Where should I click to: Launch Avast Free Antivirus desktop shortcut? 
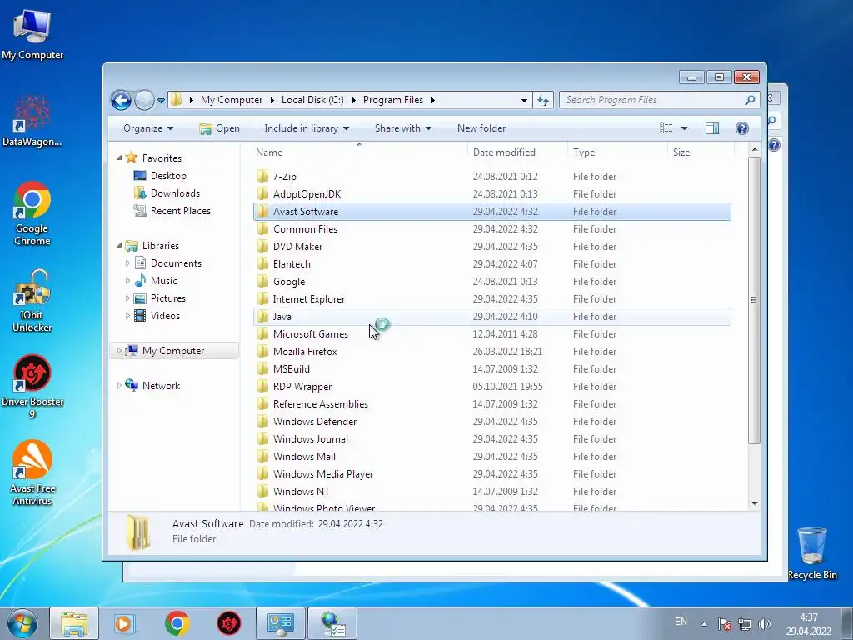32,472
